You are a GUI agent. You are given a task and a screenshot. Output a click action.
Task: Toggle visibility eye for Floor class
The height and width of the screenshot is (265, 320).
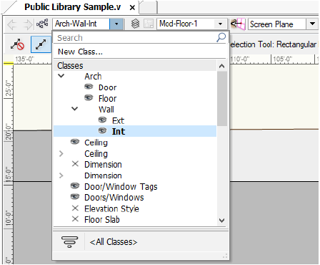pyautogui.click(x=89, y=97)
